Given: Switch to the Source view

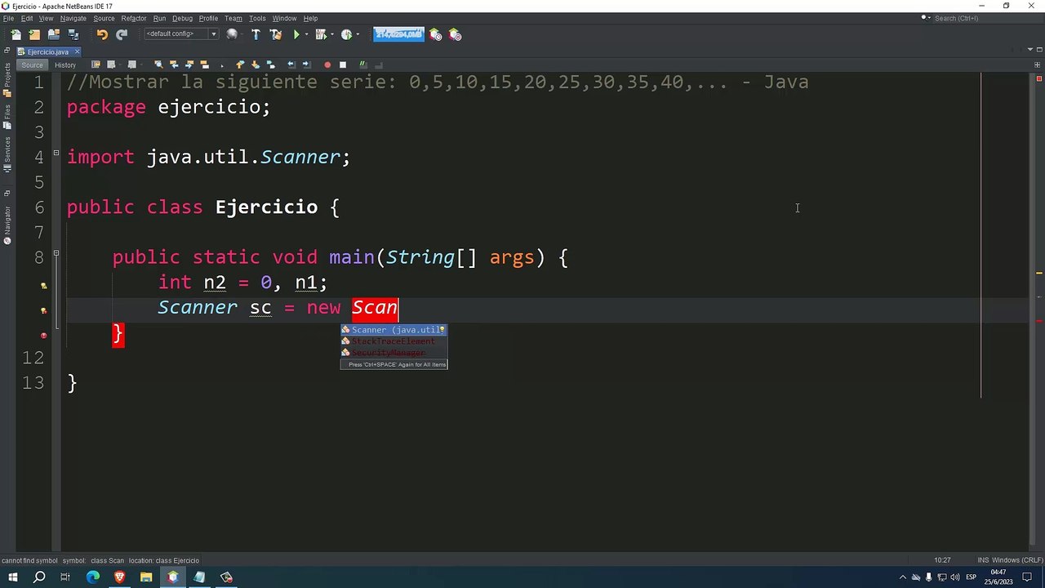Looking at the screenshot, I should pyautogui.click(x=32, y=65).
